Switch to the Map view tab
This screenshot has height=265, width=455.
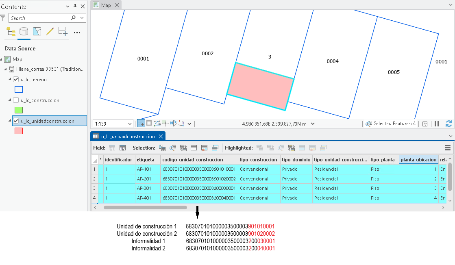tap(106, 5)
